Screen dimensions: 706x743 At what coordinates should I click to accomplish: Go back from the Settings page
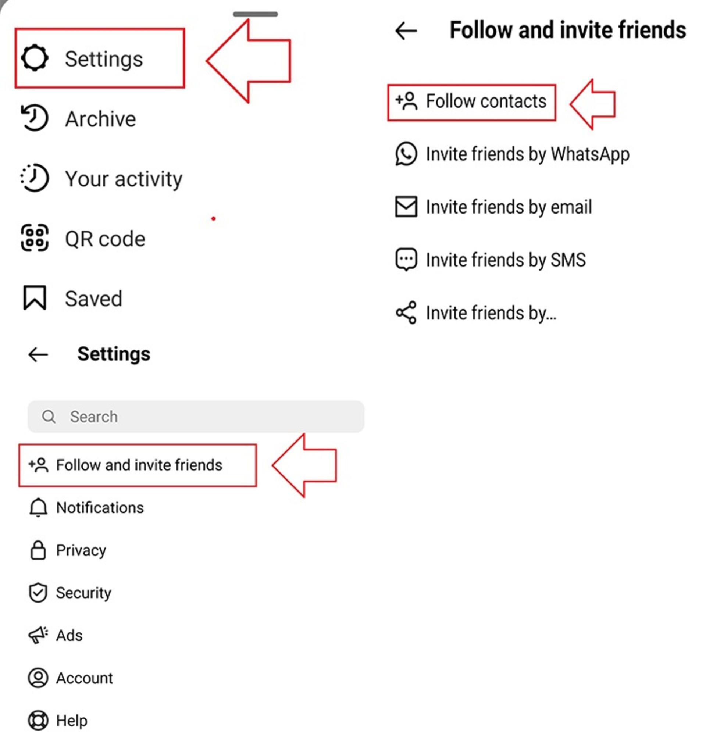(38, 354)
